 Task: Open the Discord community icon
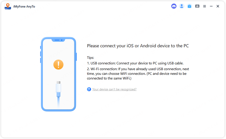click(x=174, y=6)
